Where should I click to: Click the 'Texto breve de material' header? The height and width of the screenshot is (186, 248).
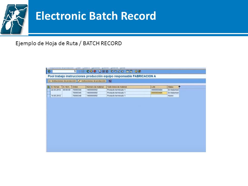(128, 87)
